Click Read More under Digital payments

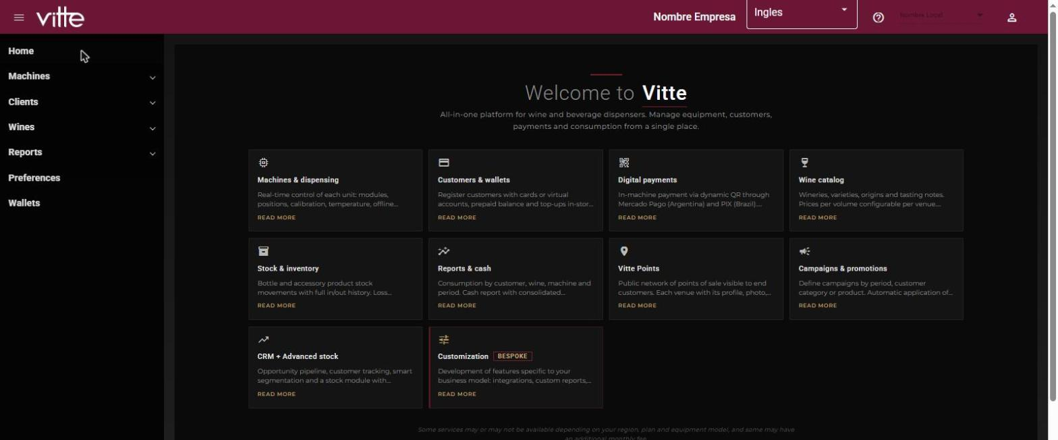tap(637, 217)
